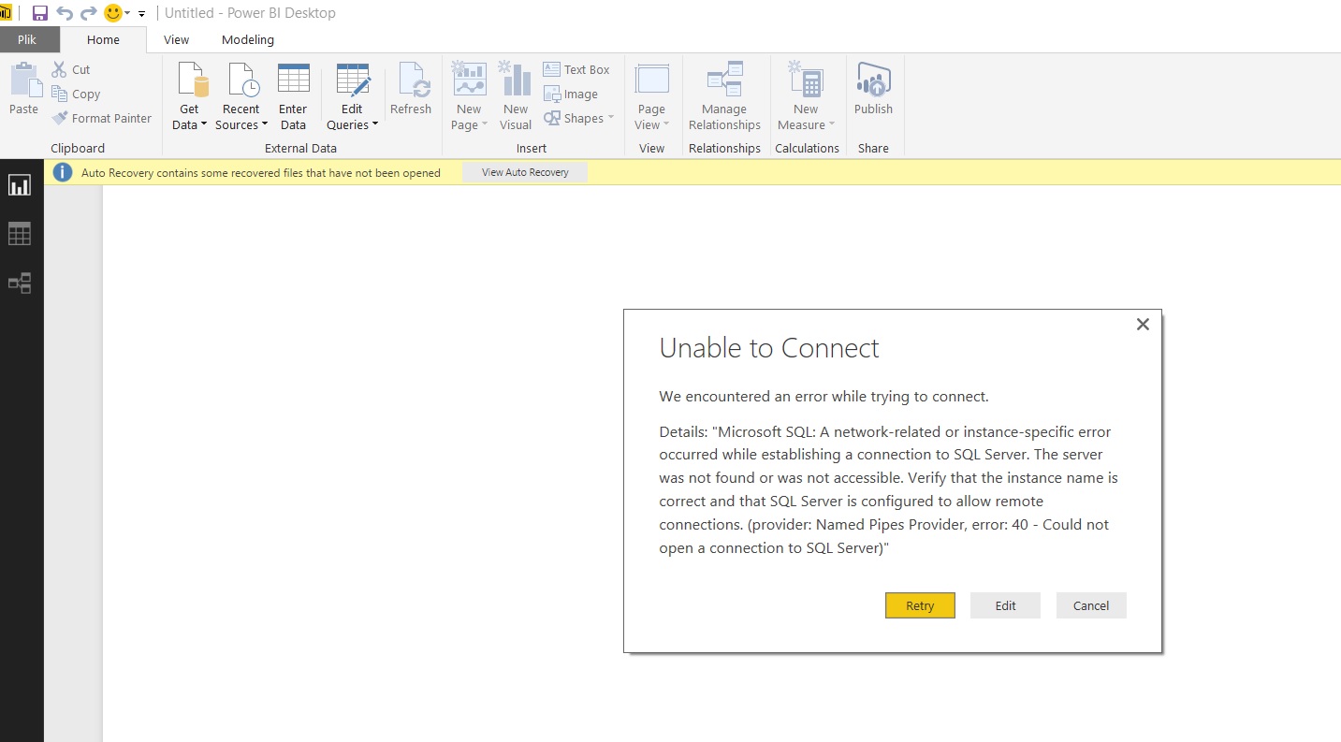Click the Redo arrow icon

(x=89, y=13)
